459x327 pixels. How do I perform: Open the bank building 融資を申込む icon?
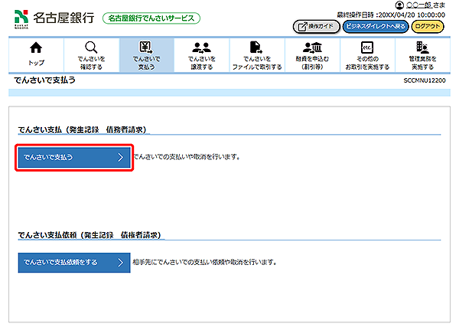[x=312, y=49]
